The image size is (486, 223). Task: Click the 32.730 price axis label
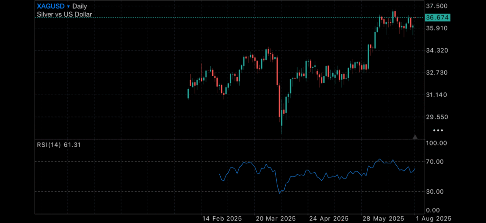[437, 73]
